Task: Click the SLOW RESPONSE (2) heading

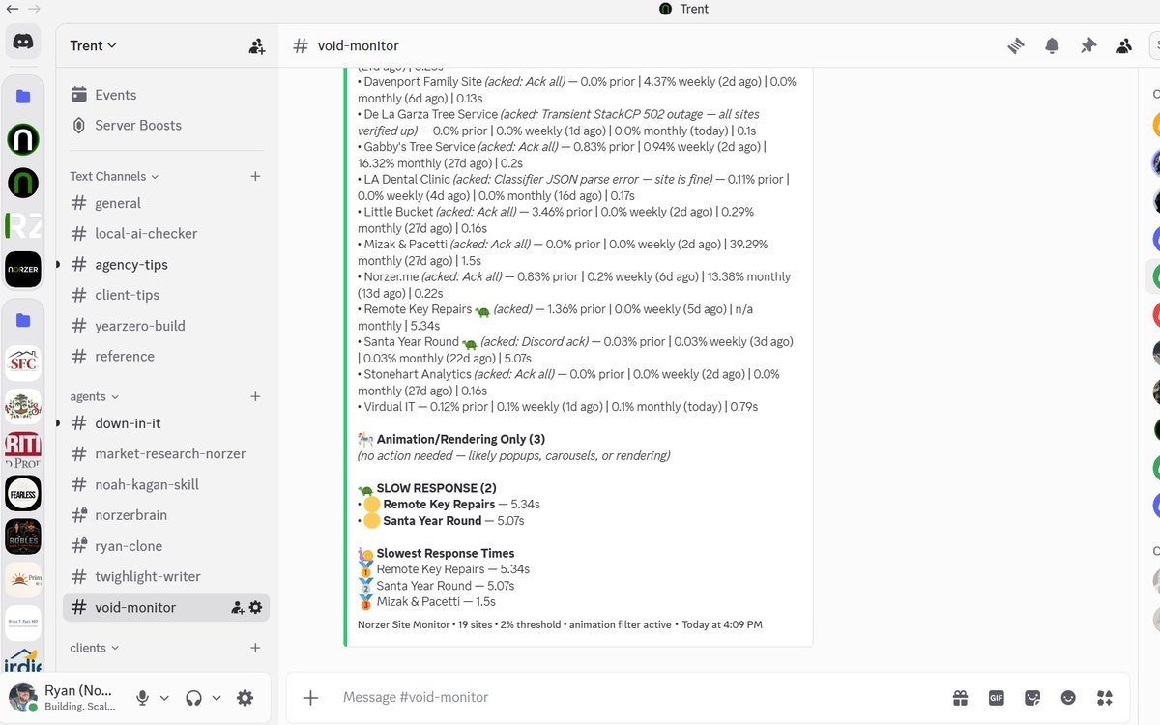Action: (436, 488)
